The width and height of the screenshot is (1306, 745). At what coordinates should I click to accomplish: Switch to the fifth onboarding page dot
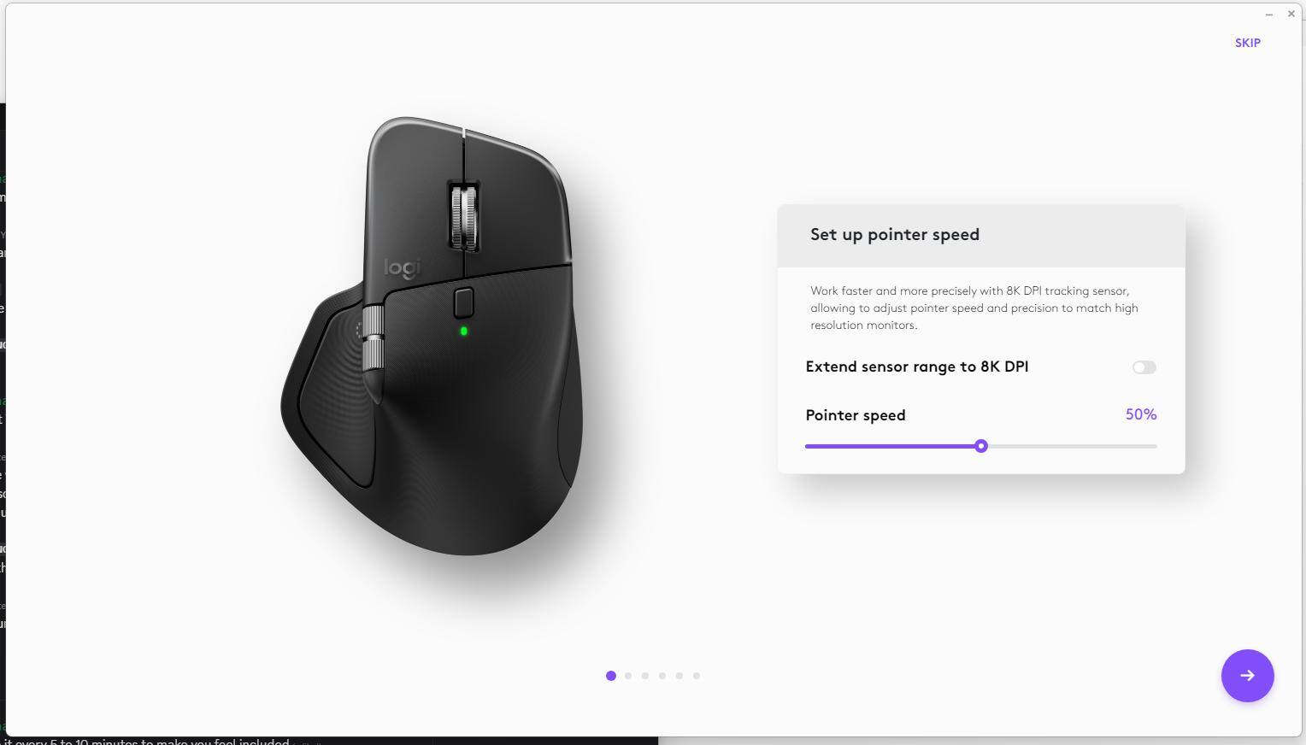point(679,676)
